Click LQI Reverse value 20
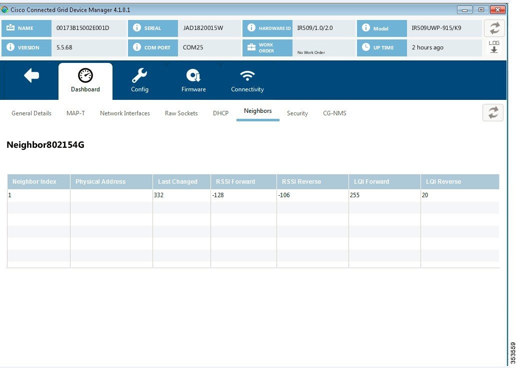 pos(425,195)
